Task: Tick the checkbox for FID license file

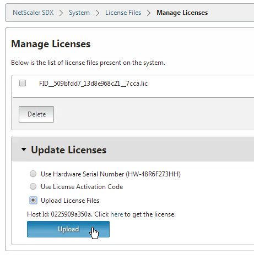Action: pyautogui.click(x=23, y=83)
